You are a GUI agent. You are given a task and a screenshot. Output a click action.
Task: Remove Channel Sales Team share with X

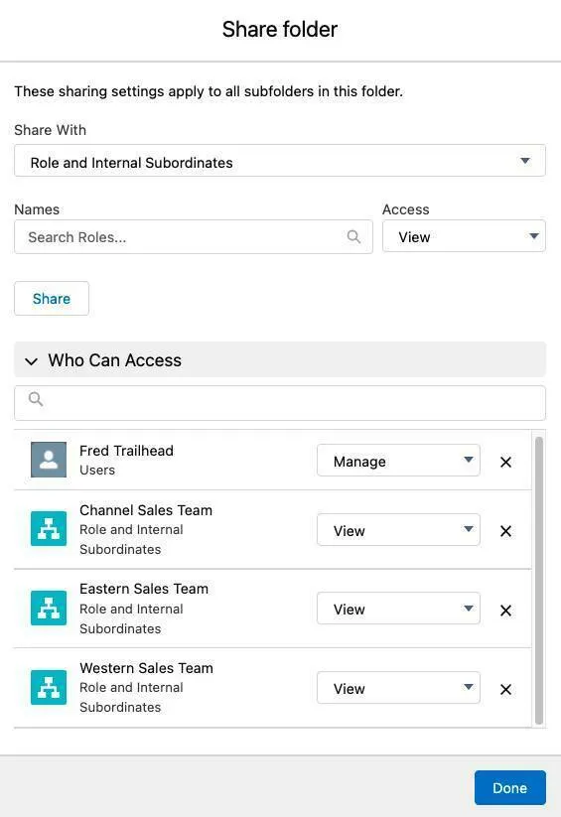click(505, 531)
